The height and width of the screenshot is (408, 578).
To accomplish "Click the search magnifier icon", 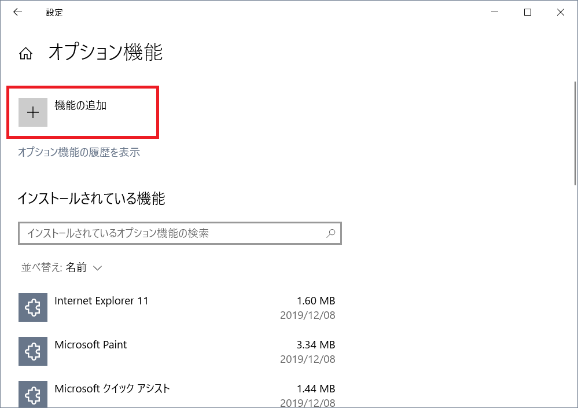I will point(330,233).
